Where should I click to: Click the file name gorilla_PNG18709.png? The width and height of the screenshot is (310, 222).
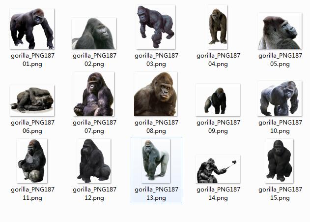click(x=218, y=127)
